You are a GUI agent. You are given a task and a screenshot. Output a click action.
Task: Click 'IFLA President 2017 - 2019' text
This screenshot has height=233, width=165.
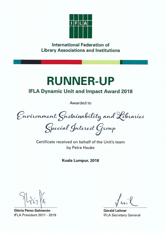35,215
